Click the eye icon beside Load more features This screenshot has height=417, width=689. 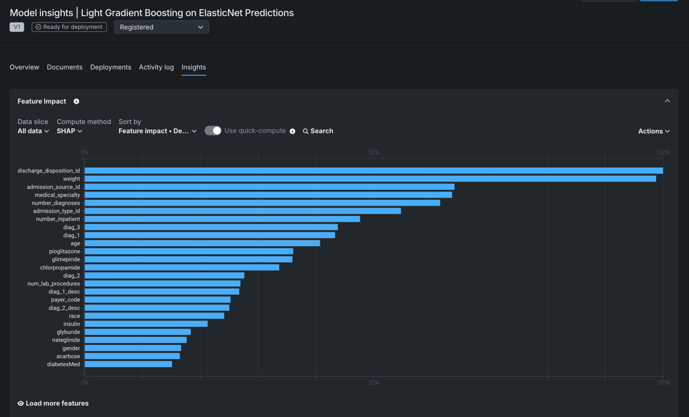click(21, 403)
